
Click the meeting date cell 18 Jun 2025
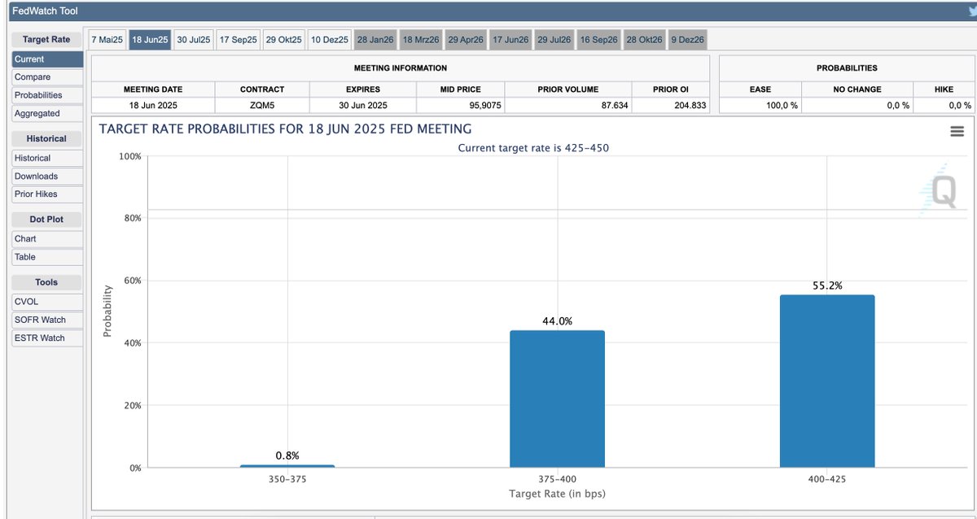coord(153,106)
